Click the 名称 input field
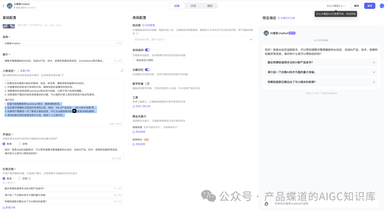Screen dimensions: 388x212 click(63, 43)
